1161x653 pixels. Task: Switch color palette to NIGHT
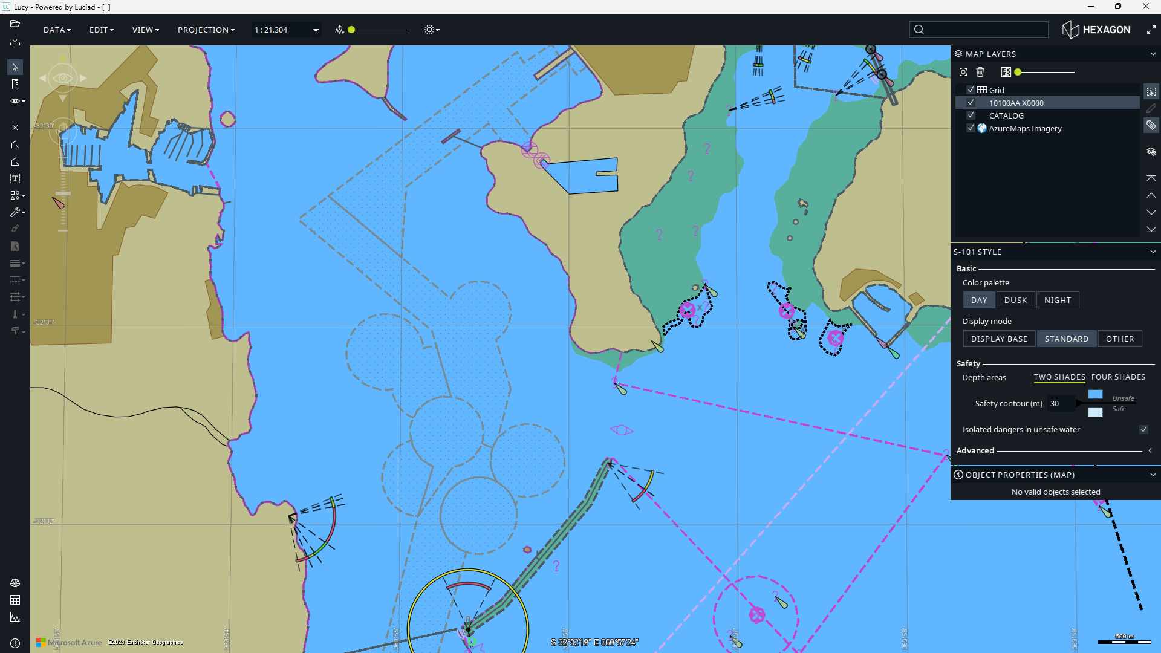click(1057, 300)
